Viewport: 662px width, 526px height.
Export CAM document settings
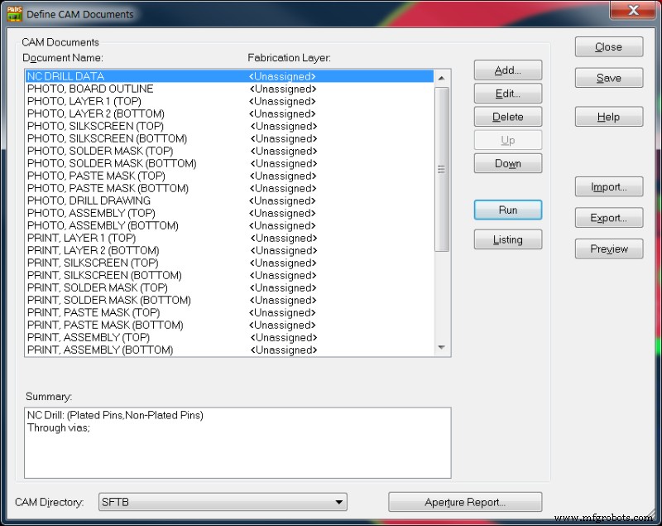tap(608, 218)
